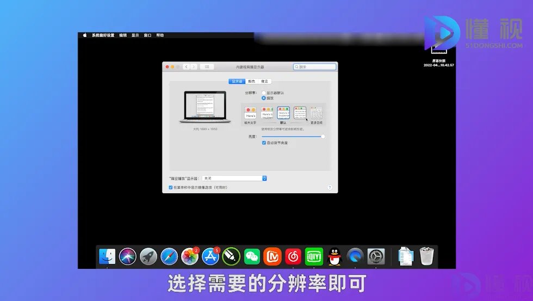533x301 pixels.
Task: Open App Store in the dock
Action: coord(210,256)
